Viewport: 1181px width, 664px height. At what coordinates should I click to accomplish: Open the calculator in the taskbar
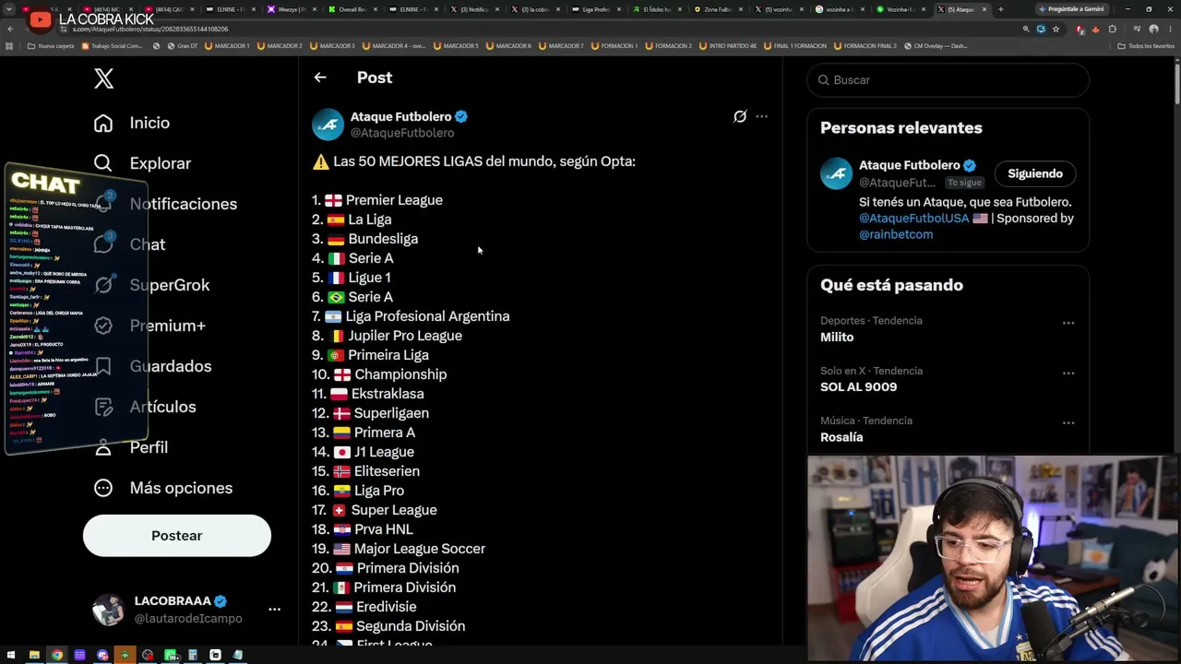point(193,655)
